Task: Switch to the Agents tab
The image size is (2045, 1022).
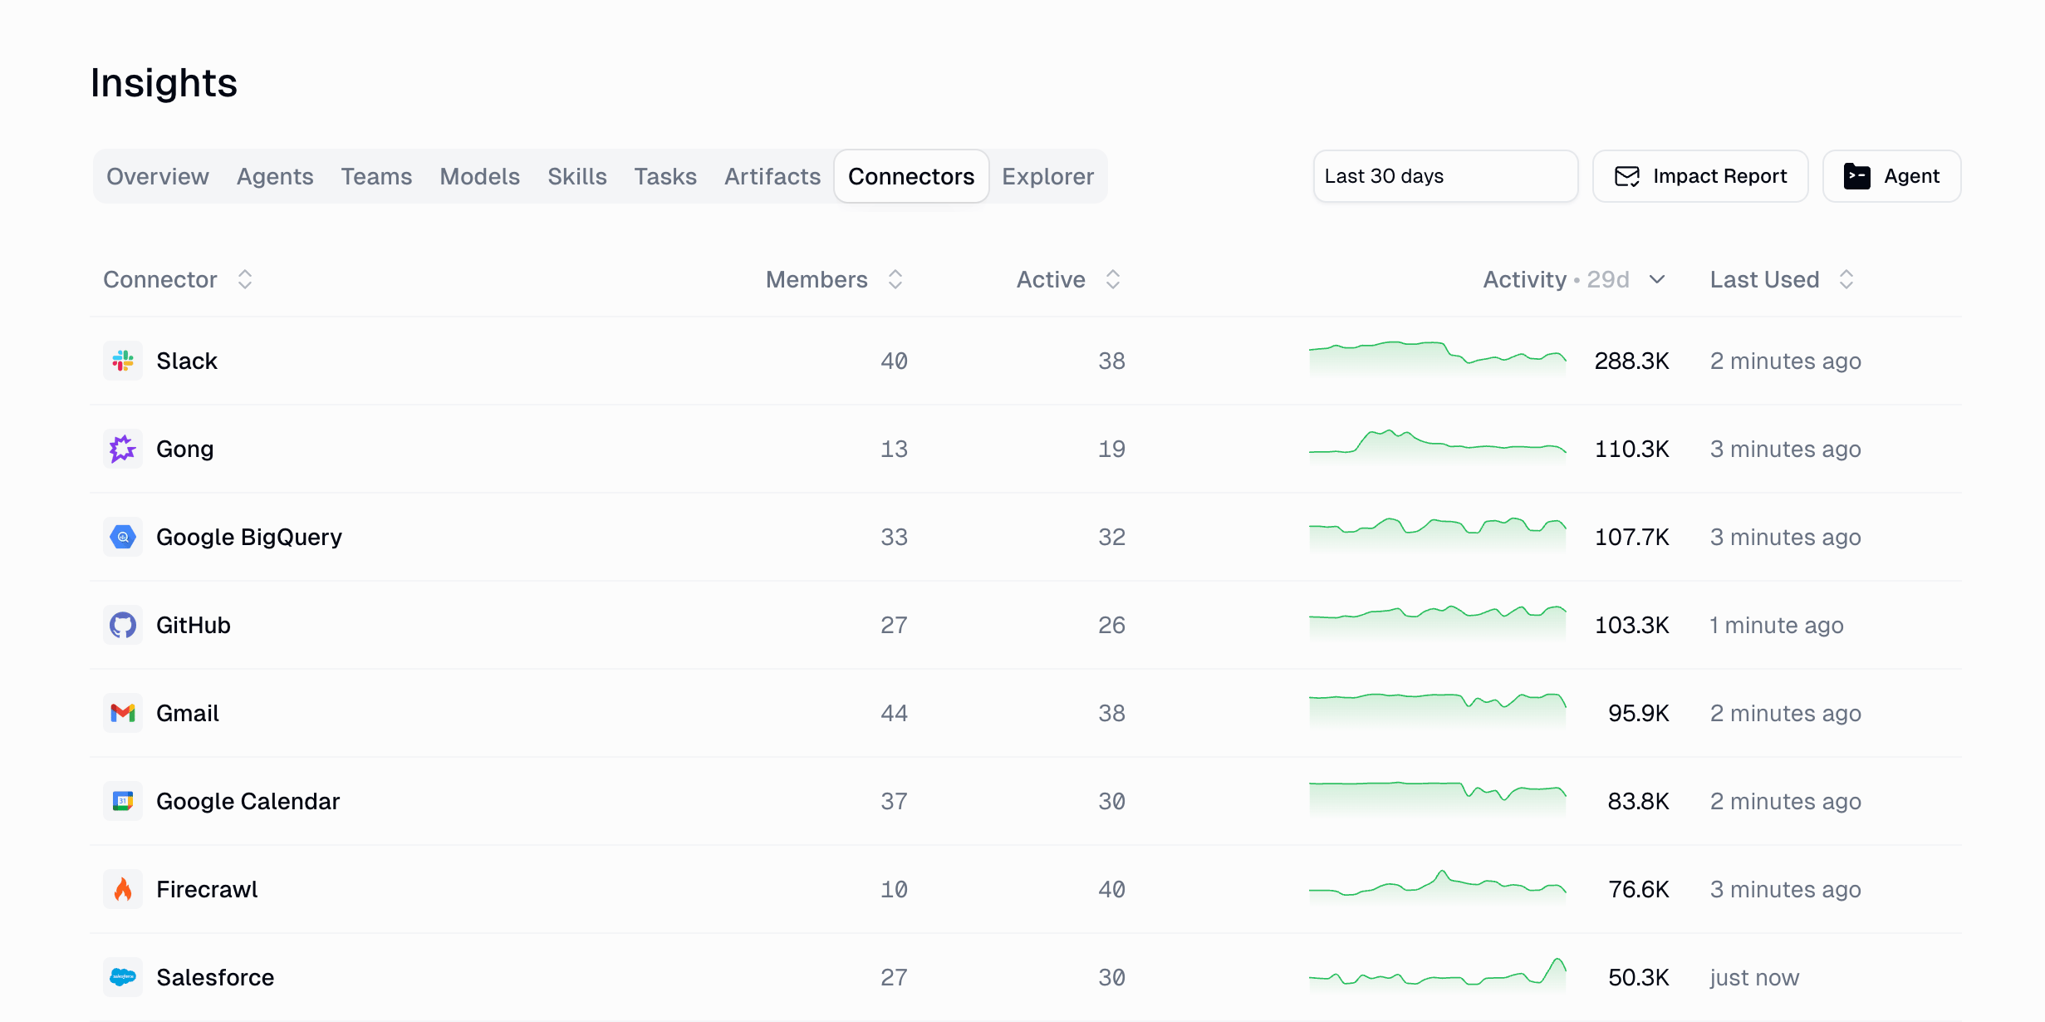Action: pos(275,176)
